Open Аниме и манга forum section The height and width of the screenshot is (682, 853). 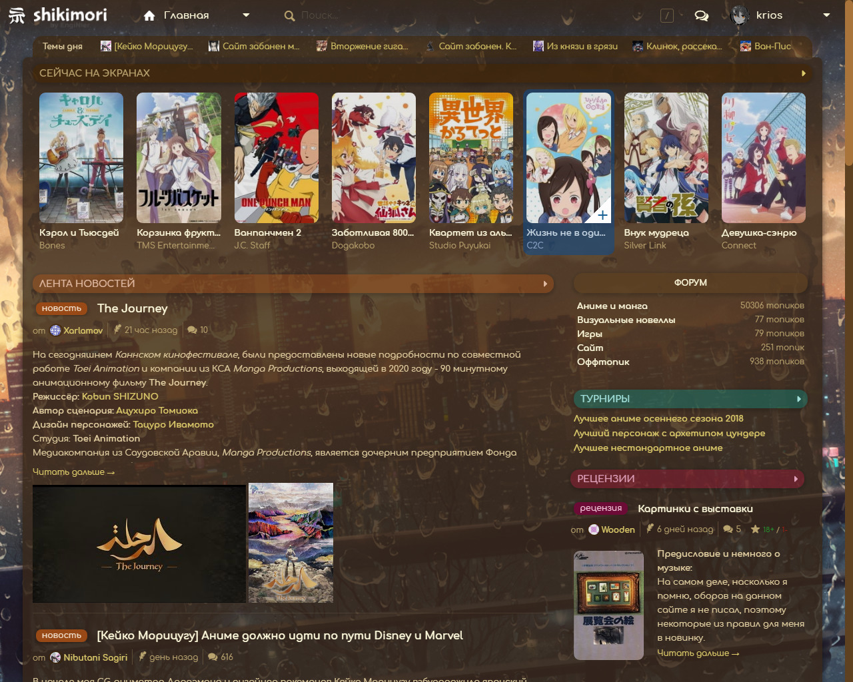612,306
